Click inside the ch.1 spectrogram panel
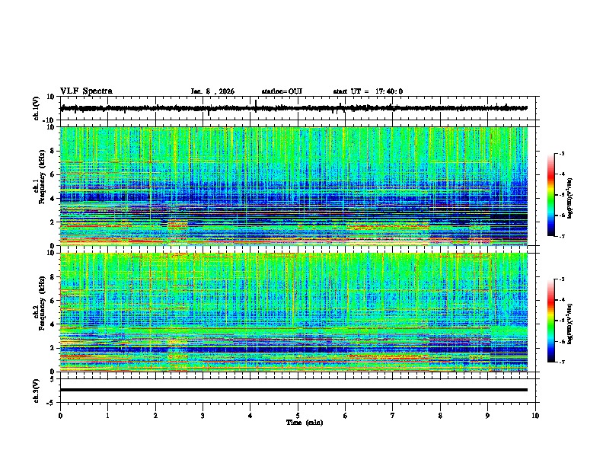The height and width of the screenshot is (466, 603). click(293, 186)
